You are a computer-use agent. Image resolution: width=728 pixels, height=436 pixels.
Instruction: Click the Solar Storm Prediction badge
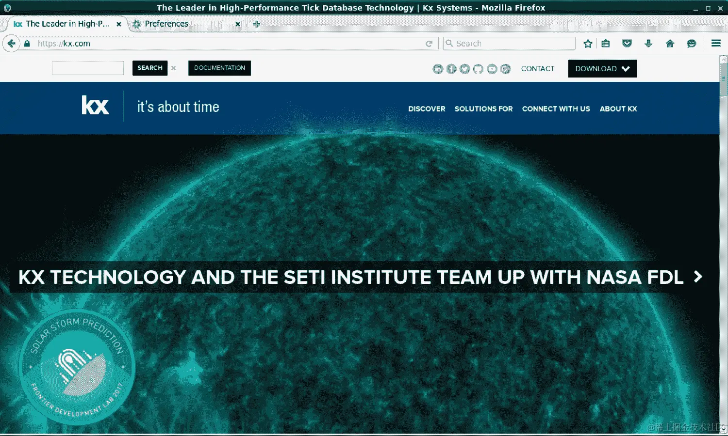(77, 367)
